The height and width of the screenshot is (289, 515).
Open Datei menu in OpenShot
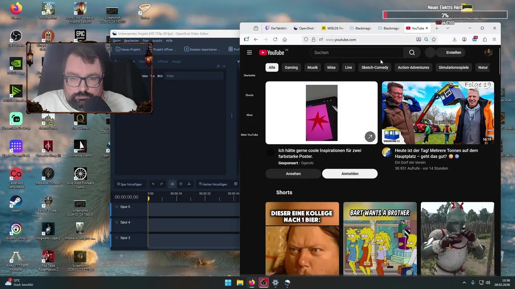(117, 41)
